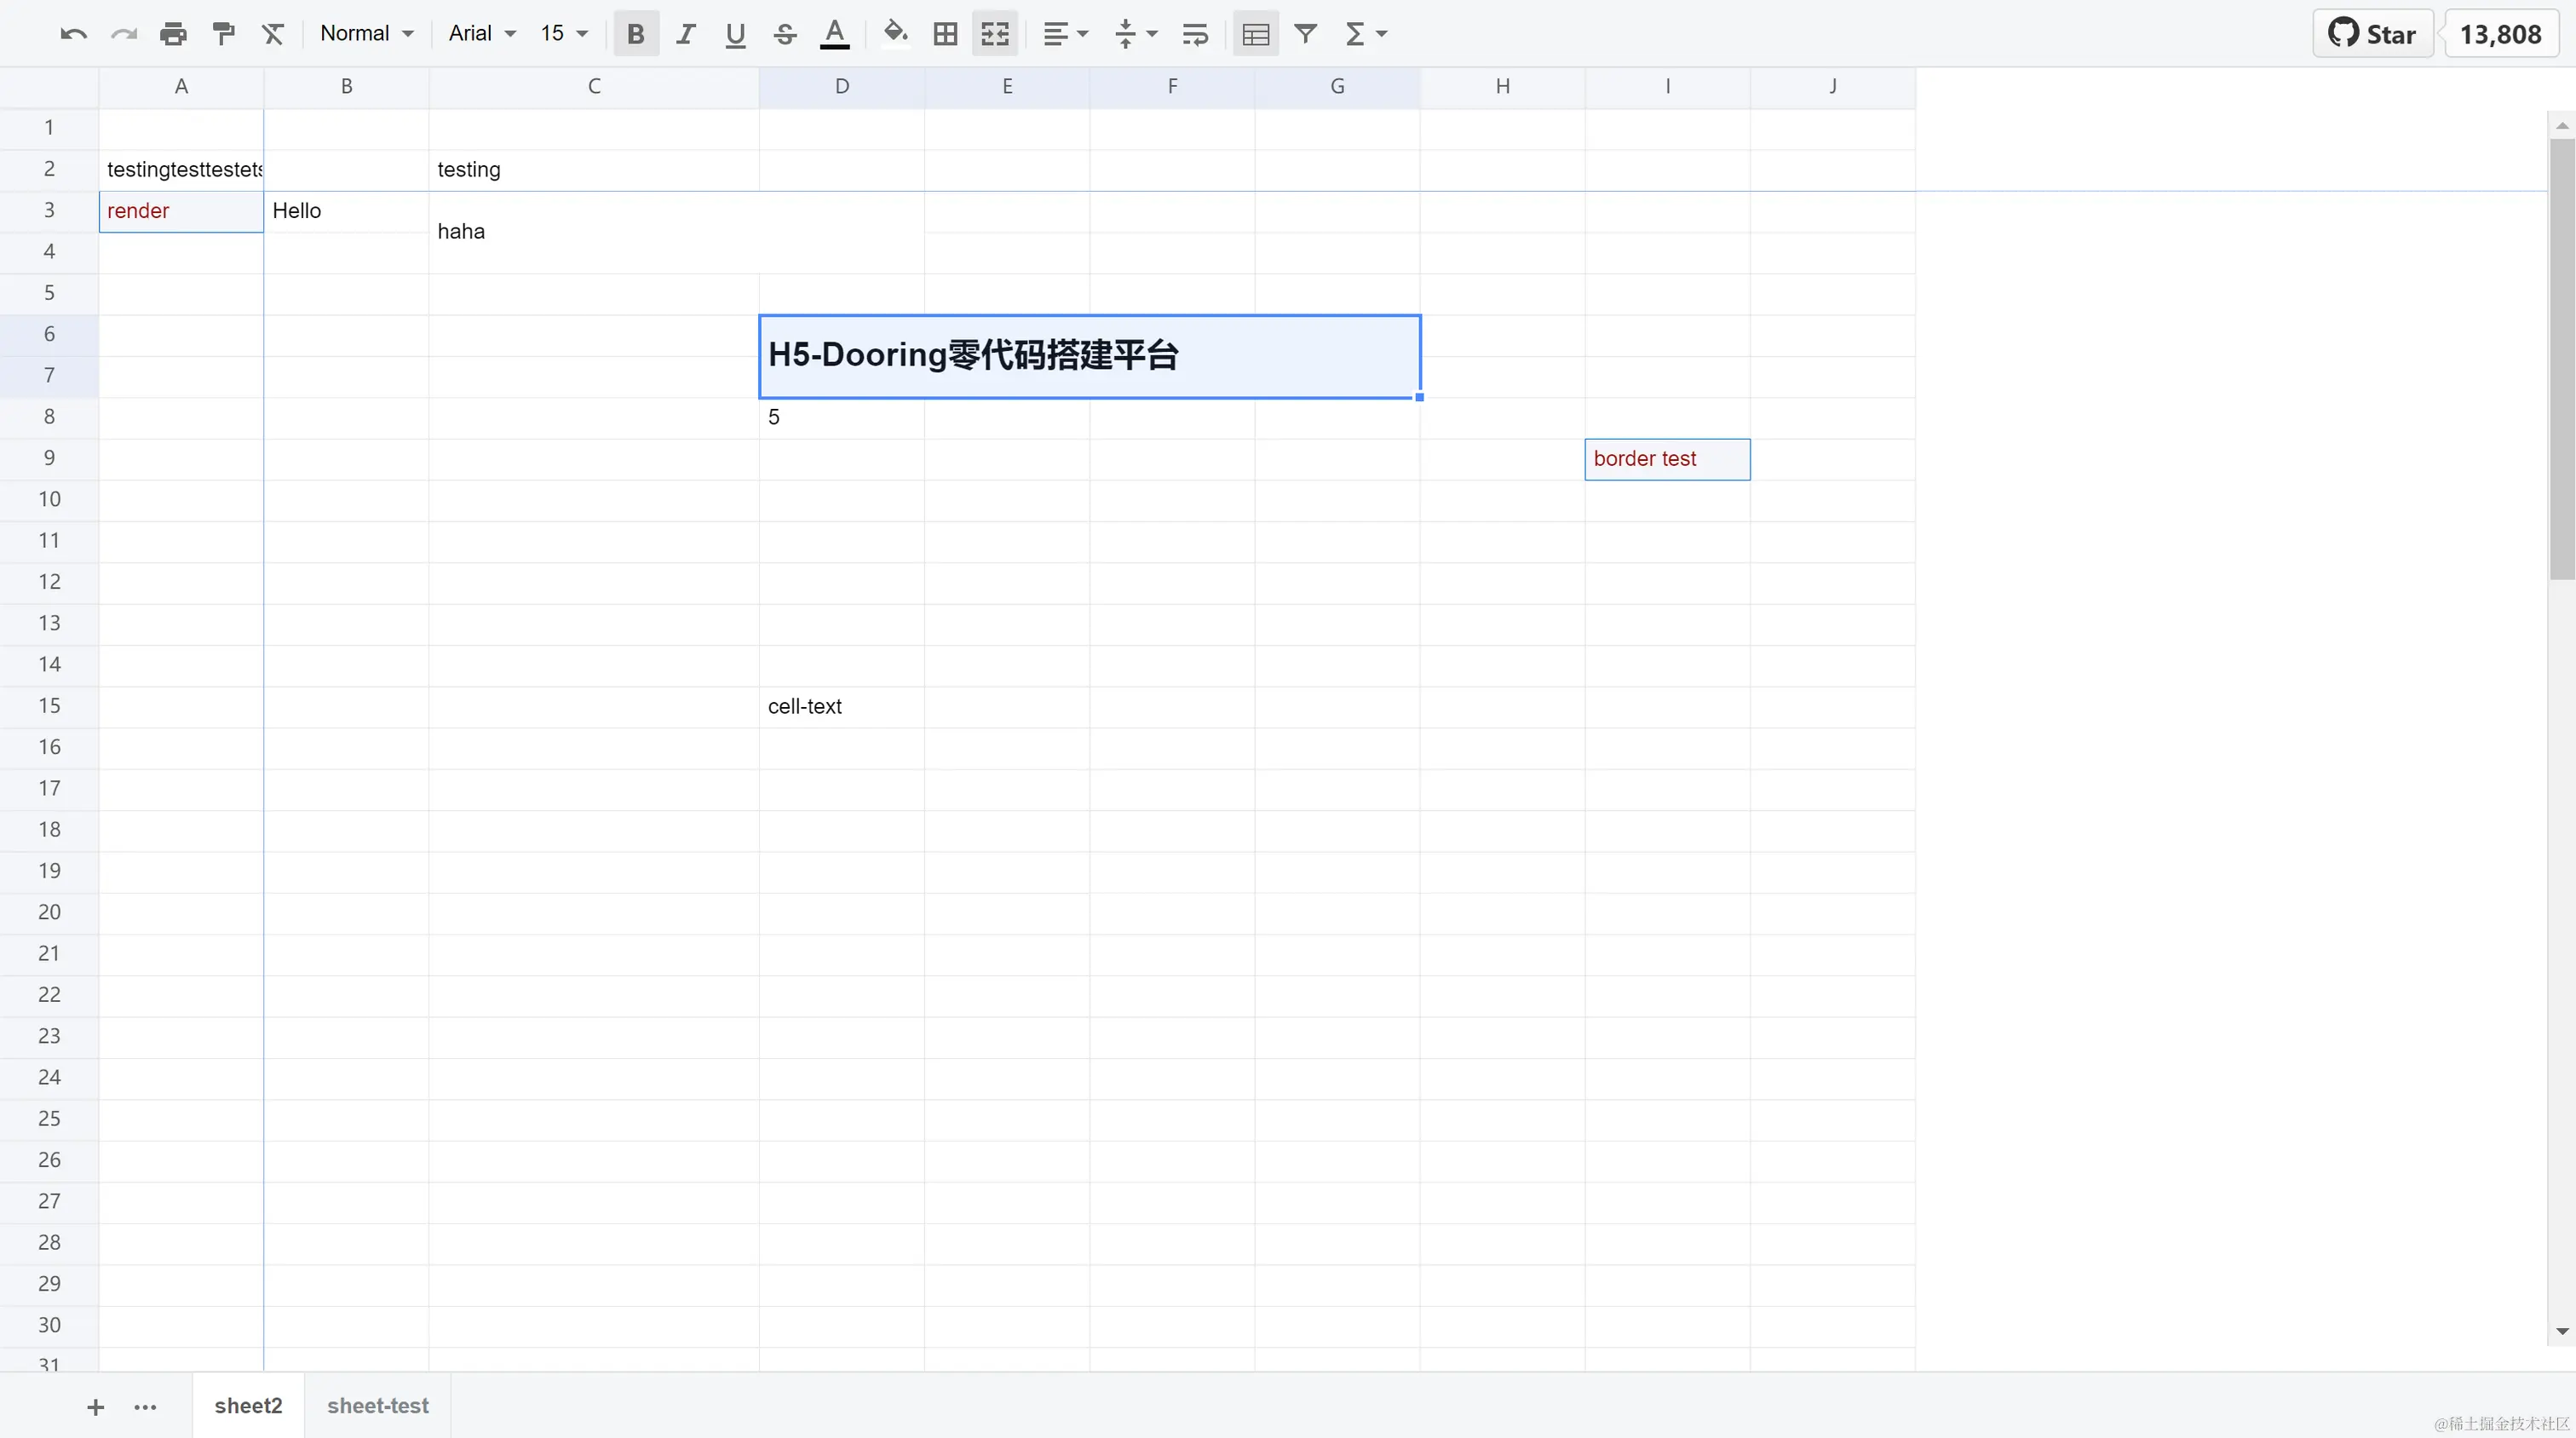This screenshot has width=2576, height=1438.
Task: Click the text wrap icon
Action: pyautogui.click(x=1195, y=34)
